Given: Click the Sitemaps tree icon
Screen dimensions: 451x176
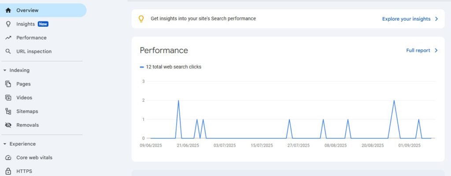Looking at the screenshot, I should (8, 111).
